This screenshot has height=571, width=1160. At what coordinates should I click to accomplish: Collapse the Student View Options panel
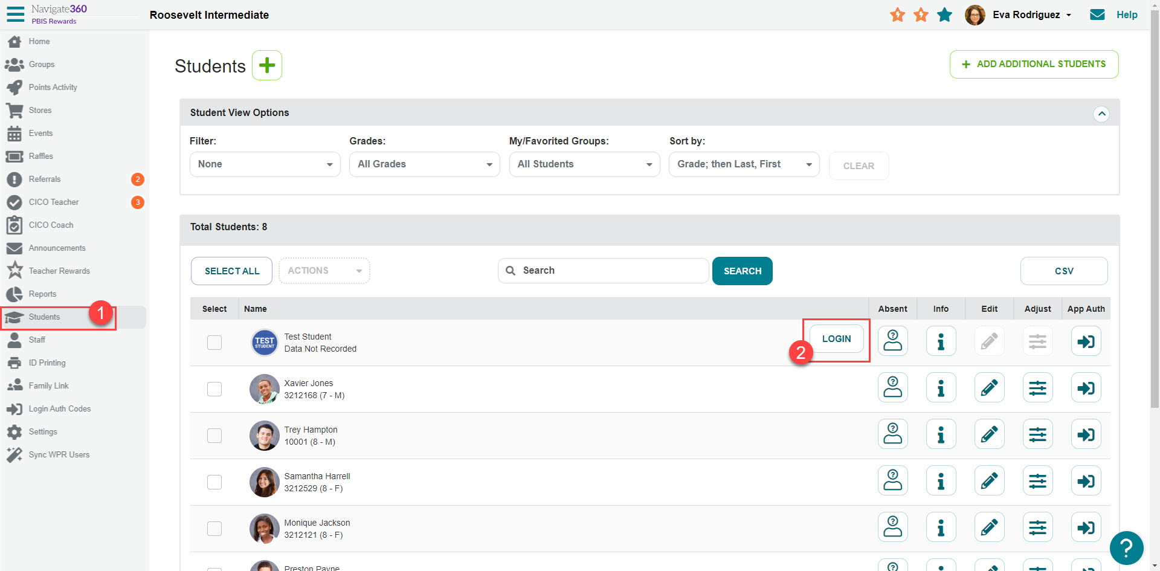tap(1101, 114)
